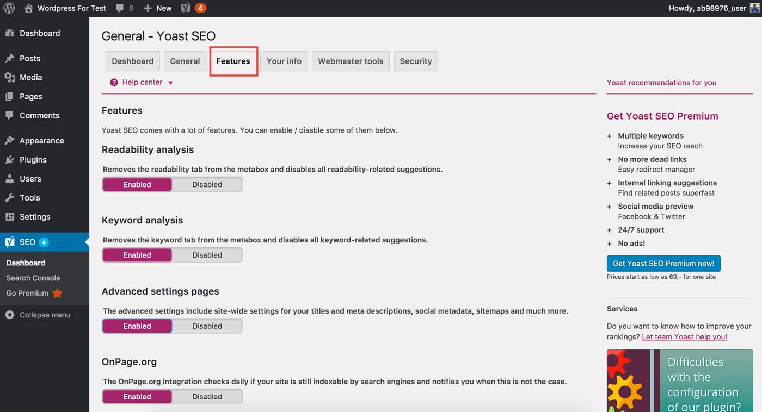
Task: Set Keyword analysis to Disabled
Action: pyautogui.click(x=207, y=255)
